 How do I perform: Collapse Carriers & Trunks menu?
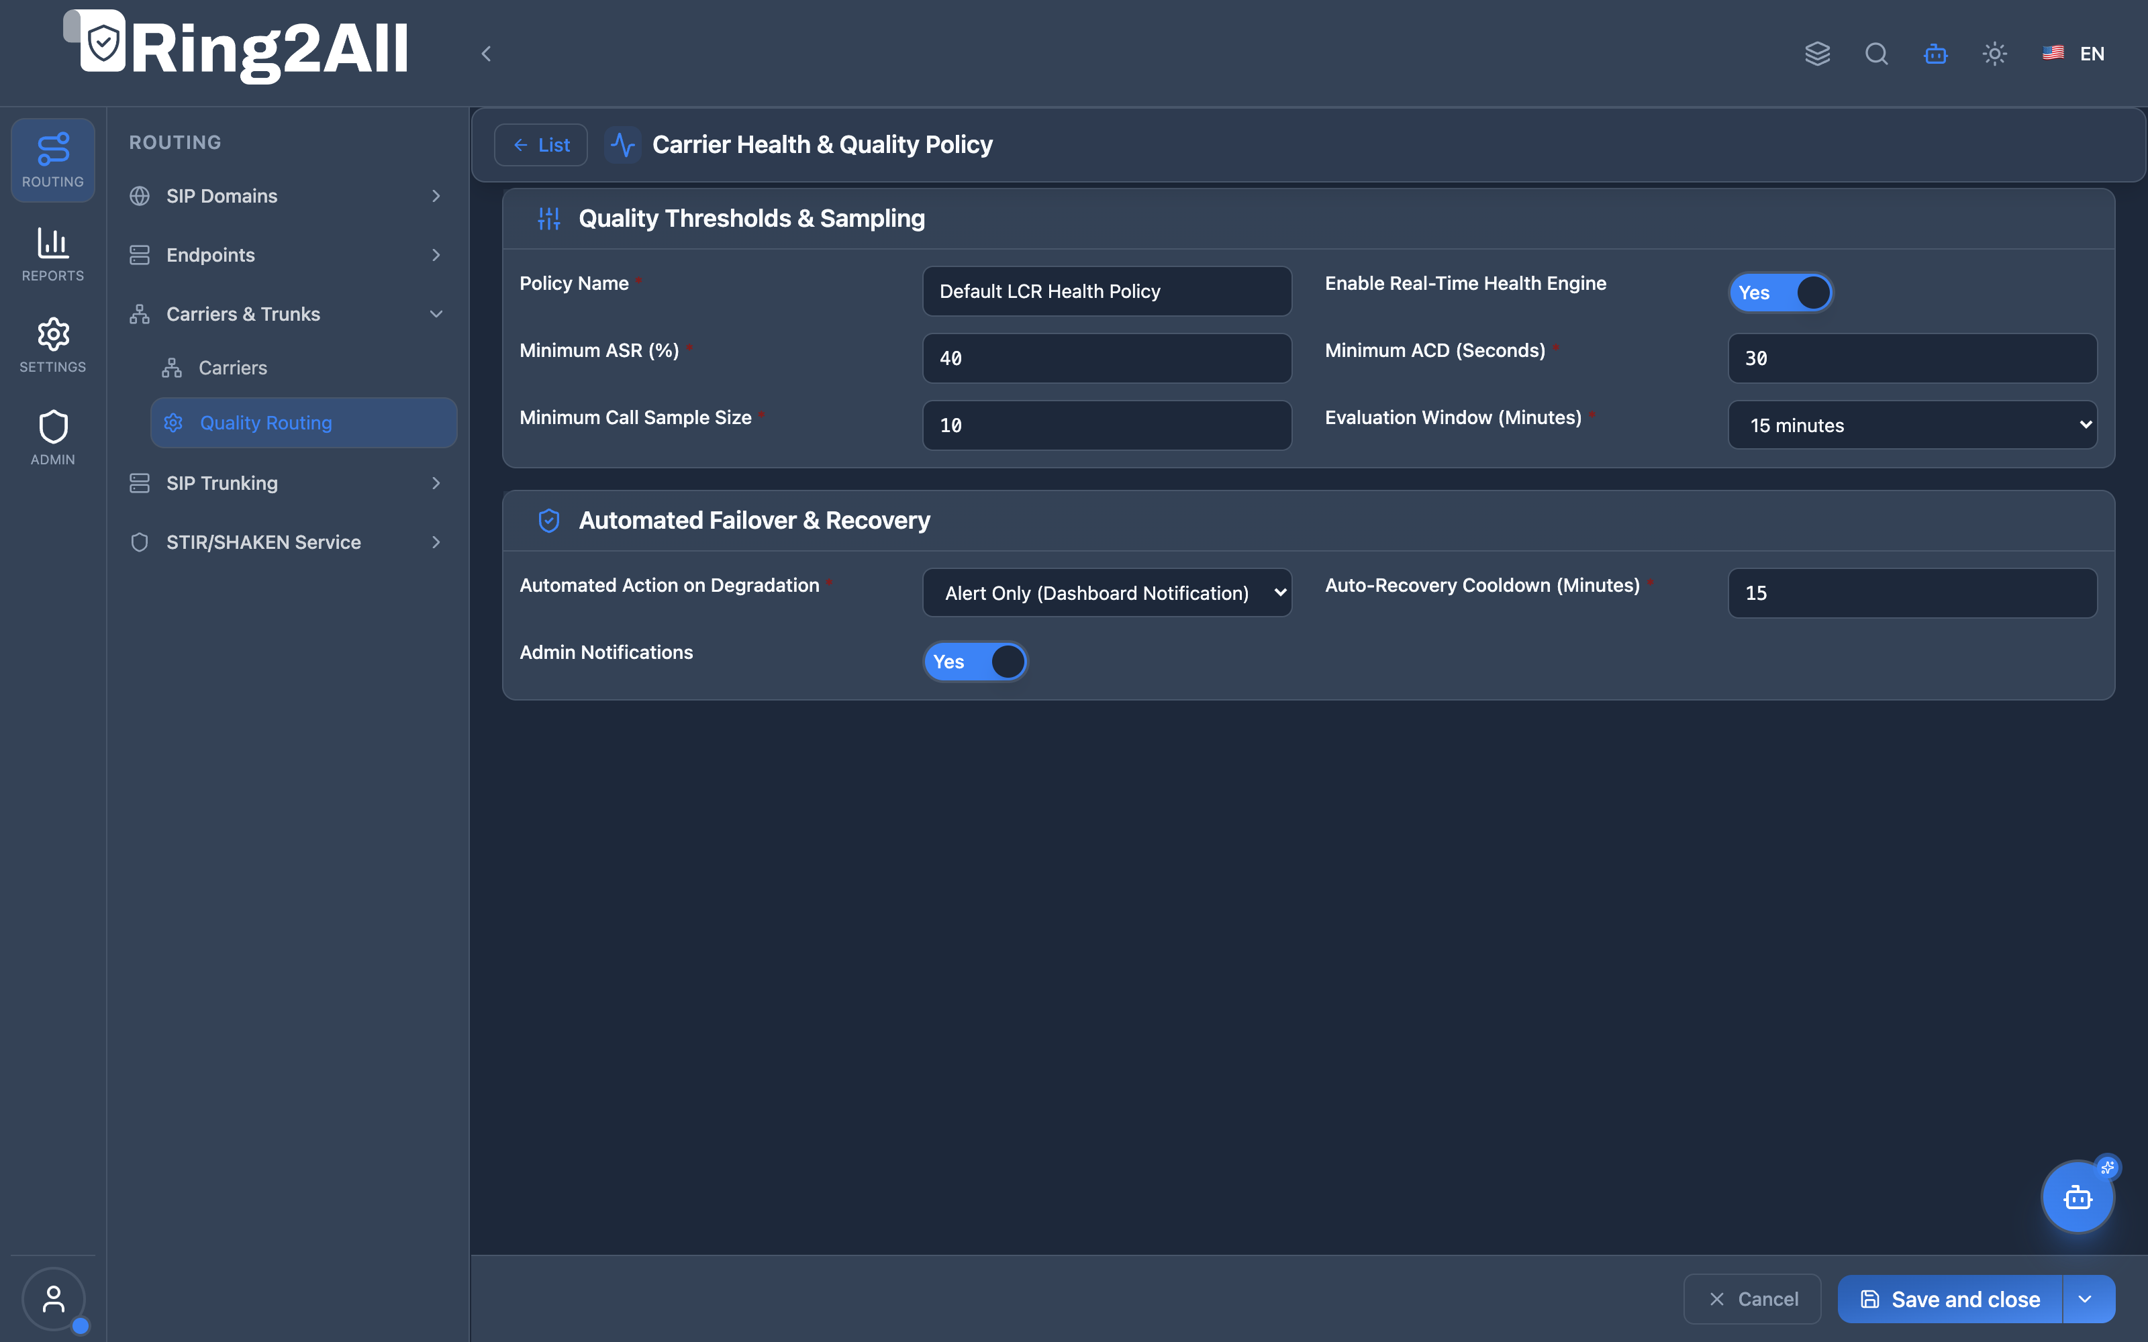point(286,314)
